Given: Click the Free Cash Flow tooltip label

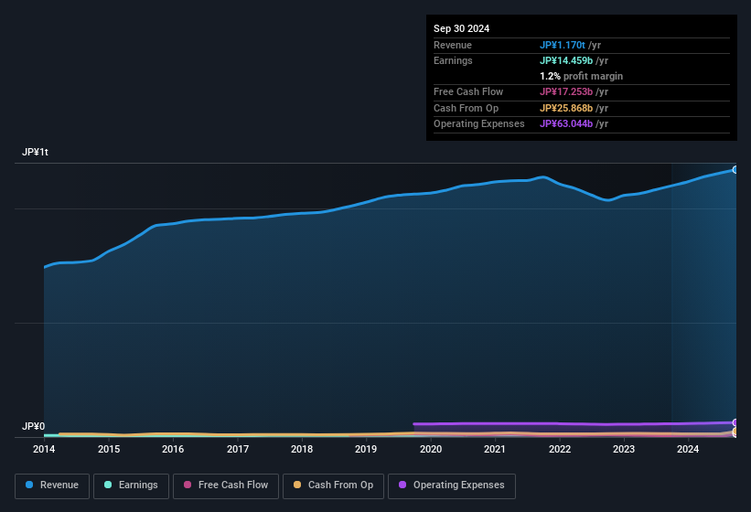Looking at the screenshot, I should pyautogui.click(x=468, y=91).
